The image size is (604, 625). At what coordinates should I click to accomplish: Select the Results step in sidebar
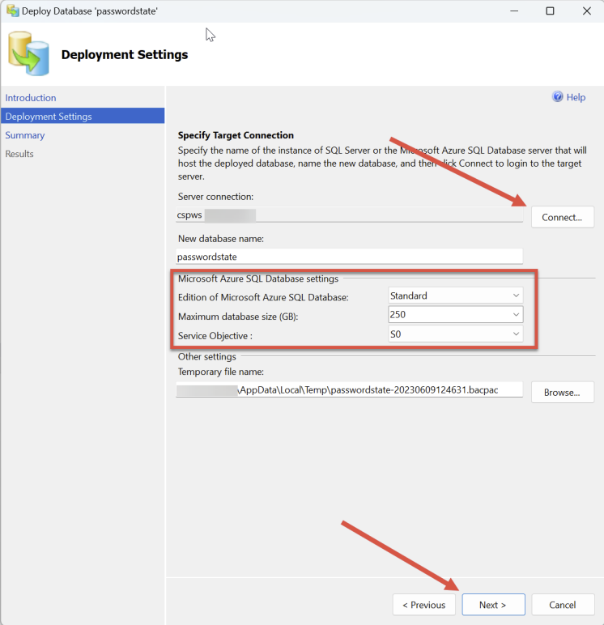[x=19, y=154]
